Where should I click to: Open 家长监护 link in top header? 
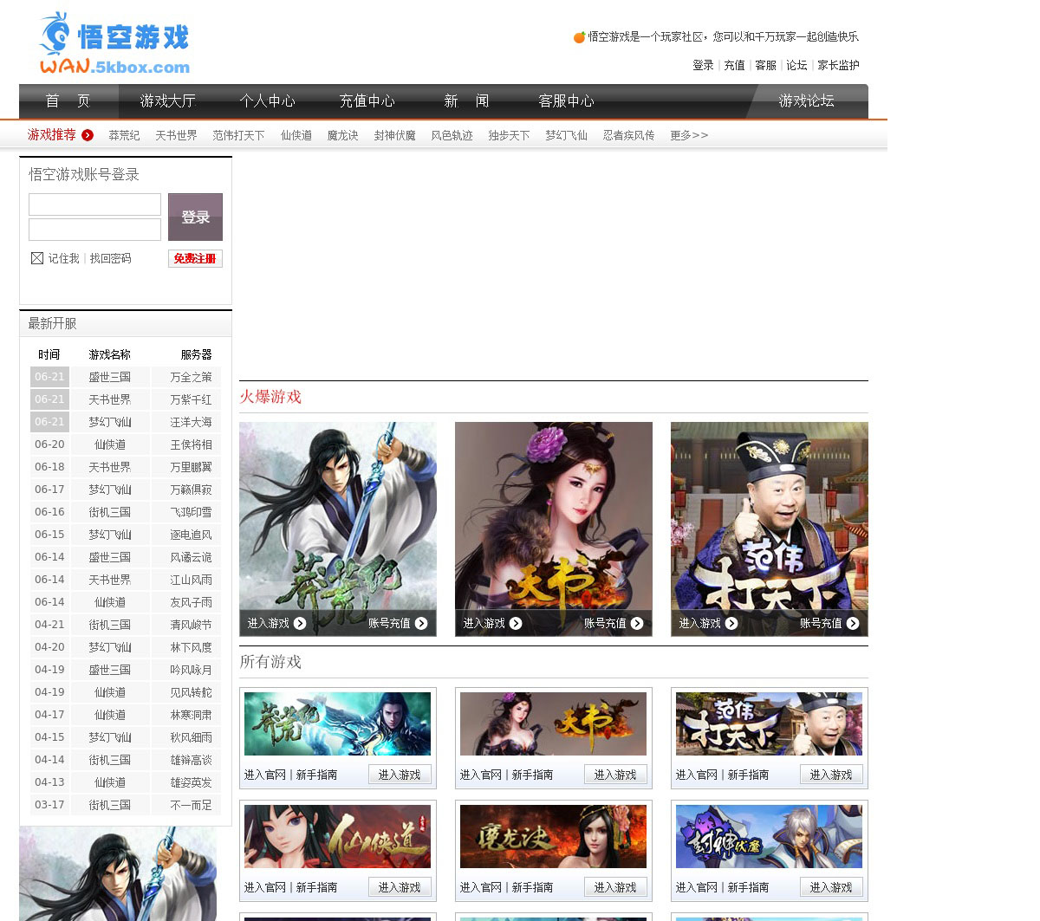(838, 65)
